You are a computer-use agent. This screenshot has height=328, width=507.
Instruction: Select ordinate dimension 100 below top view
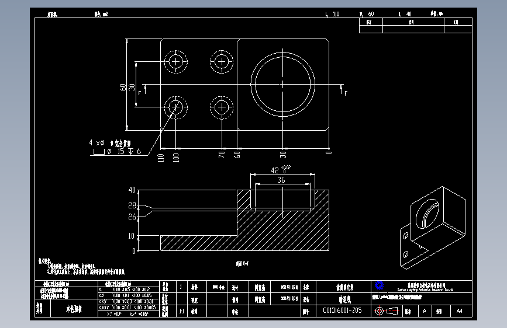coord(176,158)
